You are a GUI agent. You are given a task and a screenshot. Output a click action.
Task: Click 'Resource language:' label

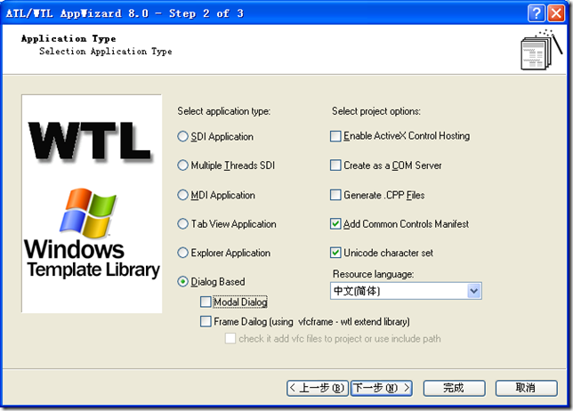[x=373, y=274]
